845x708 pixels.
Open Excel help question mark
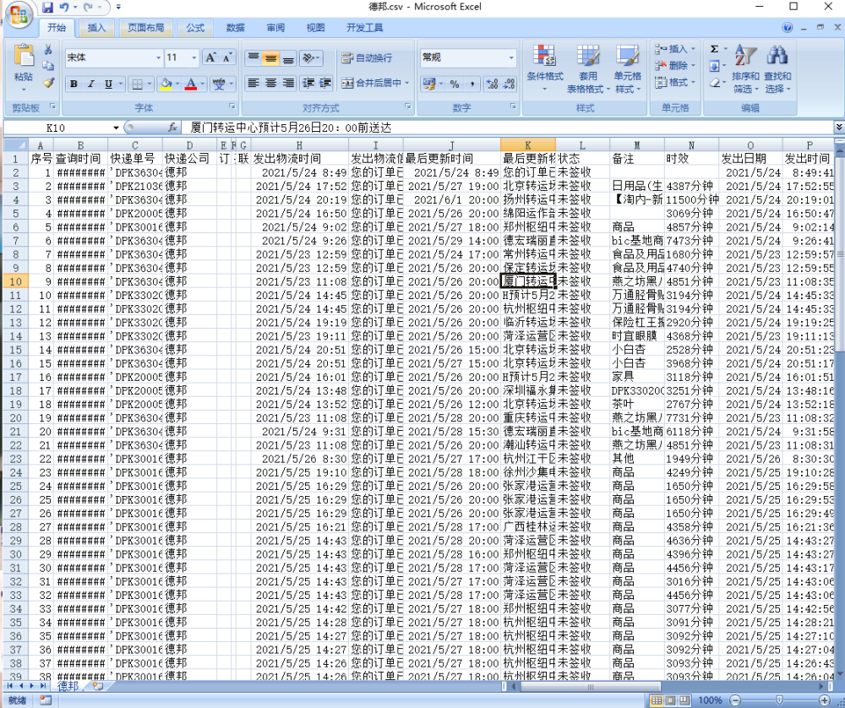tap(788, 28)
